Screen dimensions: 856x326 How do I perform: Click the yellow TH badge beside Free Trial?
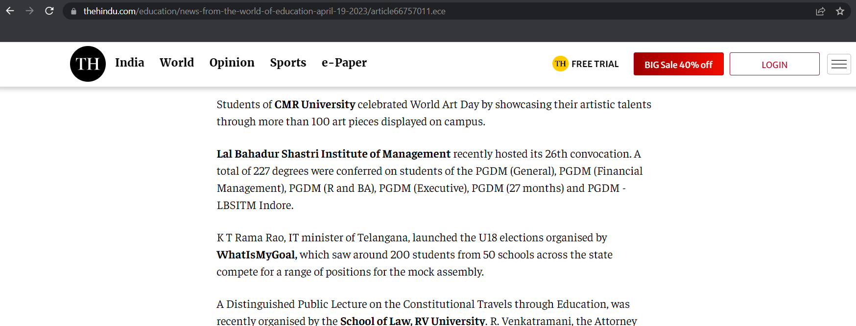click(x=560, y=64)
